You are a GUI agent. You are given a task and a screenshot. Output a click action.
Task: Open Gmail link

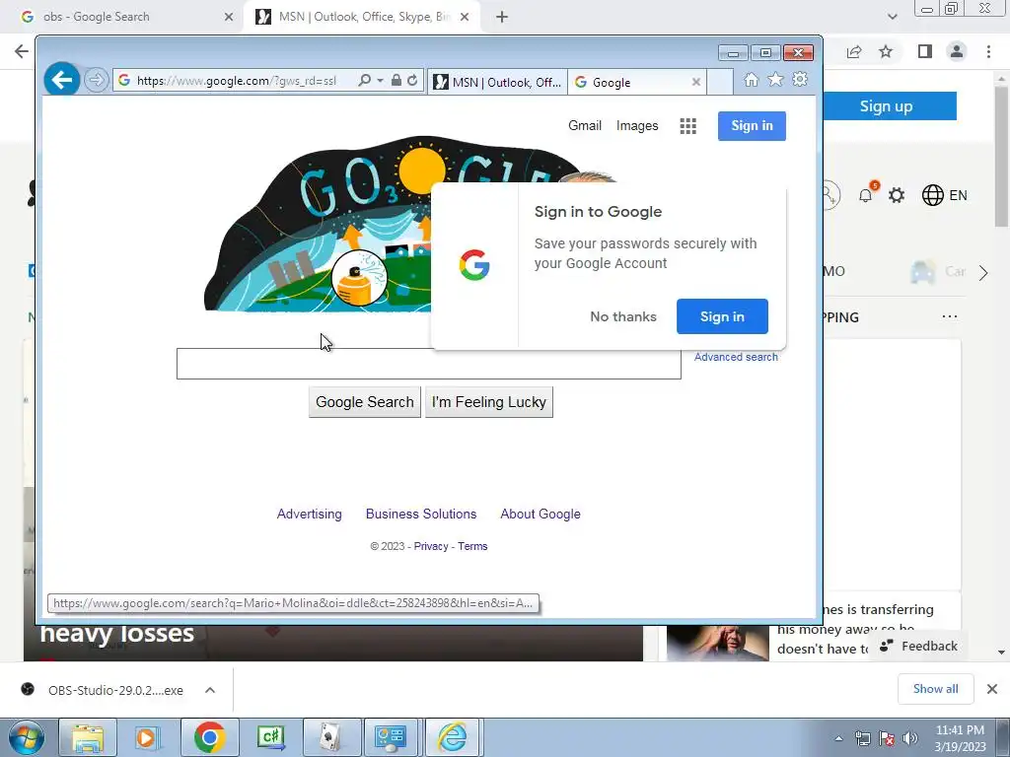coord(585,126)
